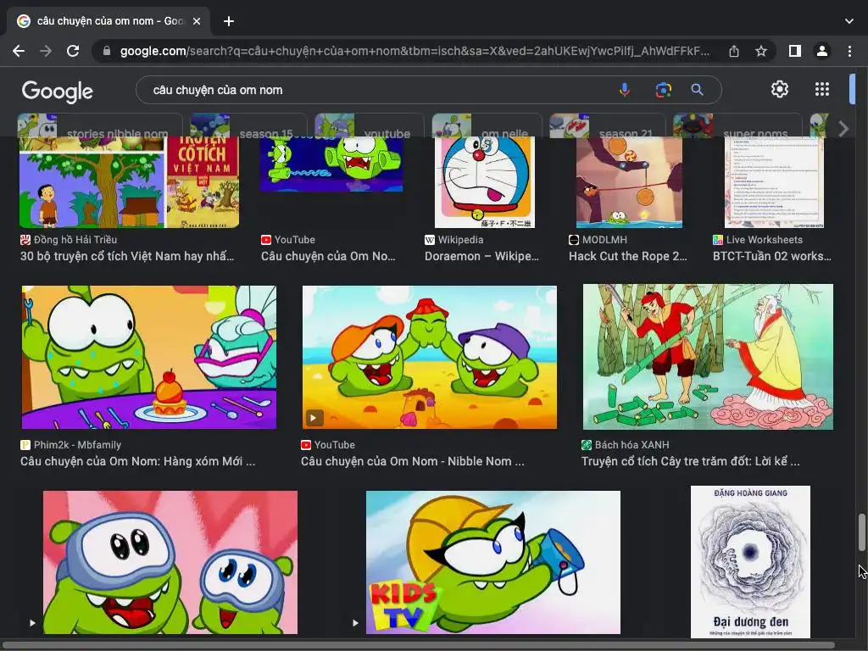Select the youtube filter chip

click(x=370, y=125)
